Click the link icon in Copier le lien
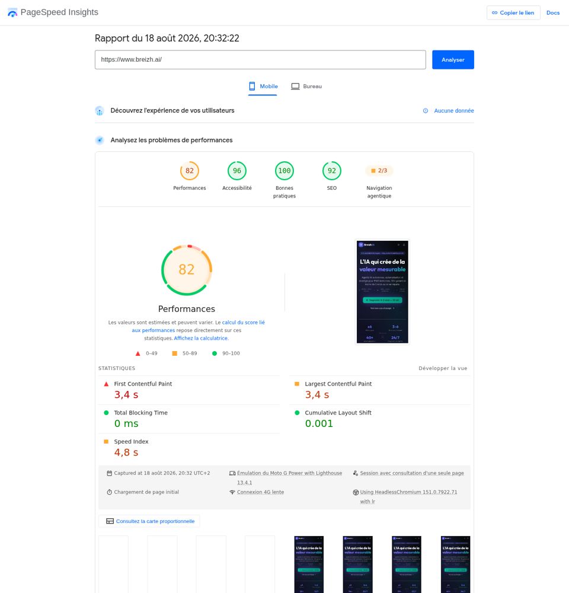 coord(494,13)
